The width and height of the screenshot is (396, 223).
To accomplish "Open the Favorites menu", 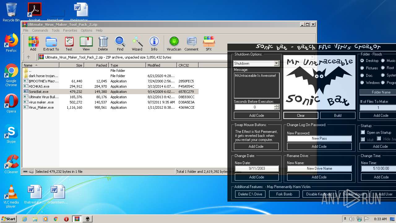I will coord(70,30).
